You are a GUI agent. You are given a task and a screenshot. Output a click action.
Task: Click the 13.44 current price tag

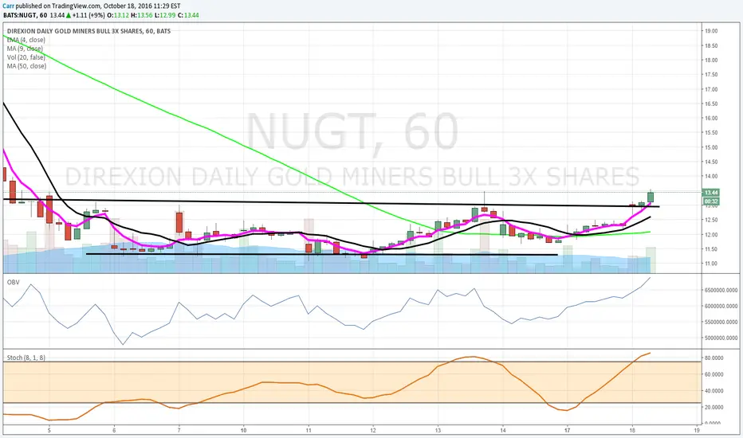pyautogui.click(x=711, y=192)
